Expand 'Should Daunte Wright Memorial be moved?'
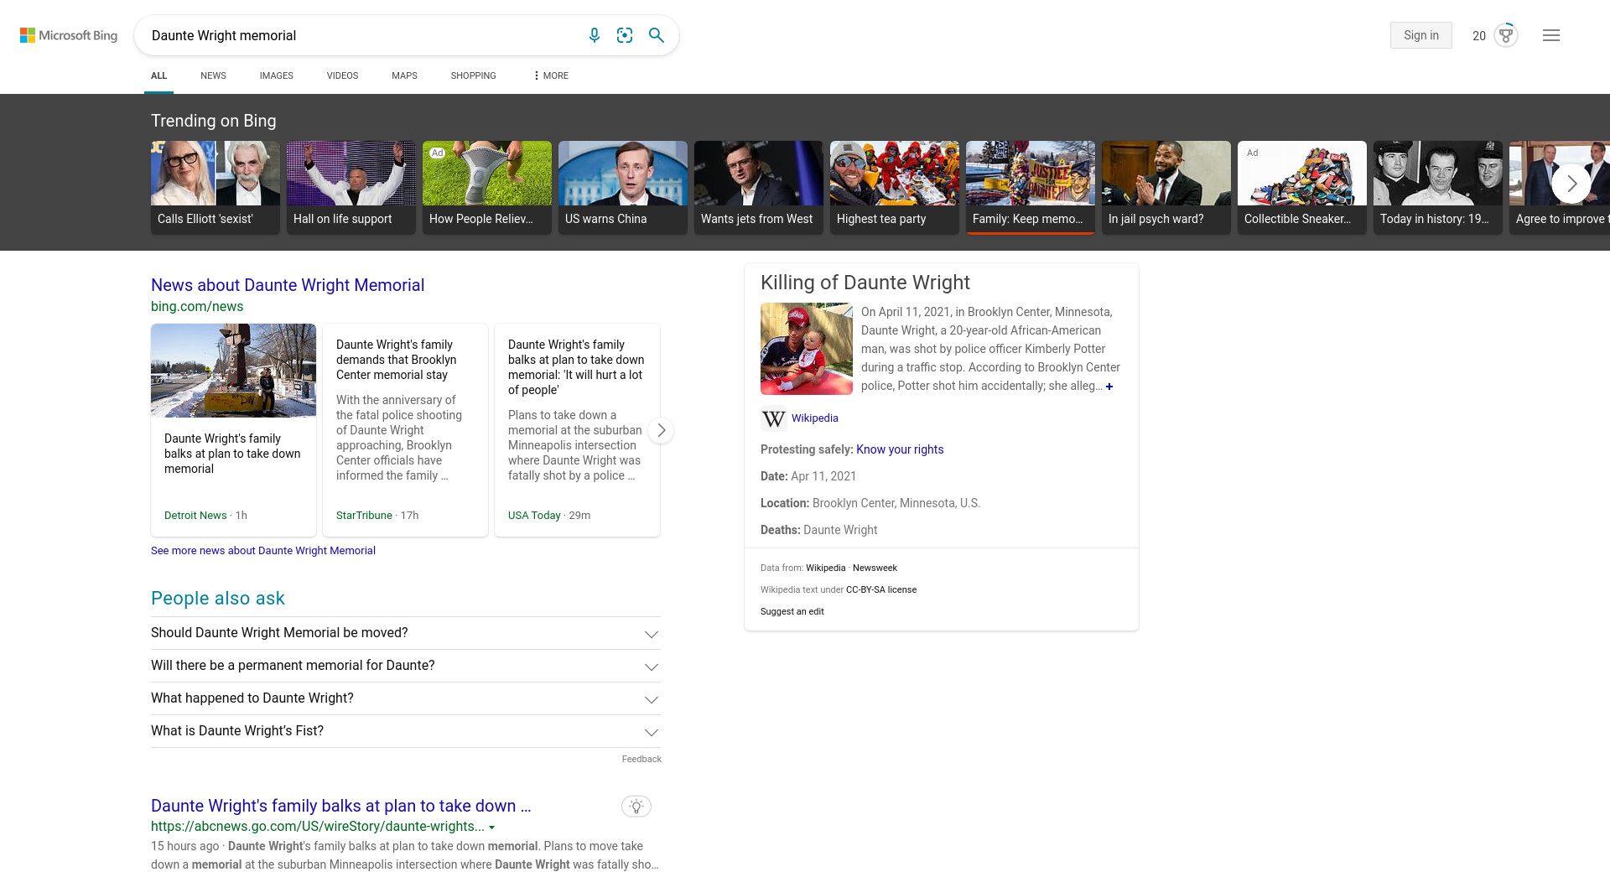The width and height of the screenshot is (1610, 872). pos(651,634)
